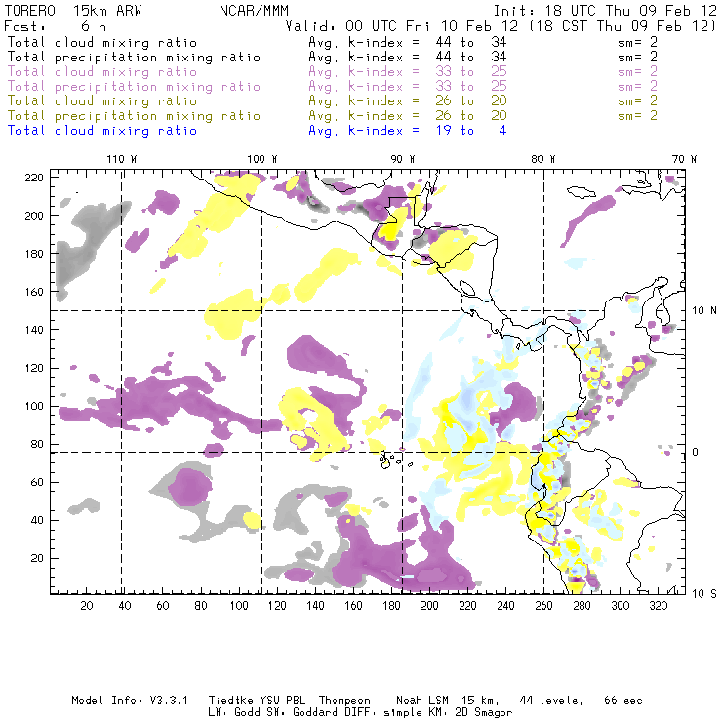Select the vertical axis tick label "60"
Viewport: 722px width, 722px height.
[37, 482]
